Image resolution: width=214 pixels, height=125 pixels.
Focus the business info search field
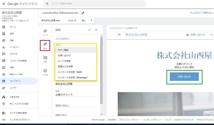point(94,4)
